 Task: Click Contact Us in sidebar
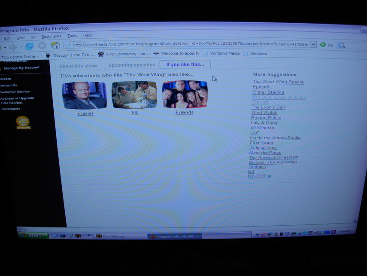[9, 86]
